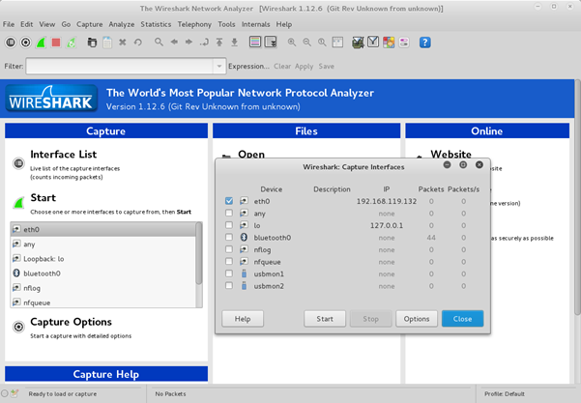
Task: Click the Capture Options gear icon
Action: click(x=18, y=328)
